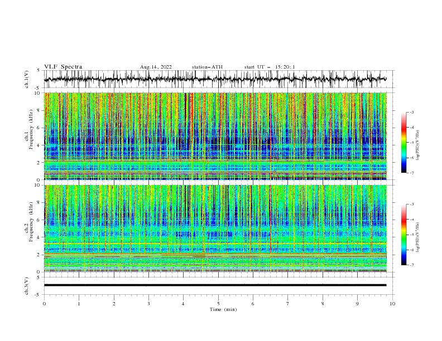The image size is (442, 341).
Task: Click the ch.1 spectrogram panel
Action: click(215, 136)
